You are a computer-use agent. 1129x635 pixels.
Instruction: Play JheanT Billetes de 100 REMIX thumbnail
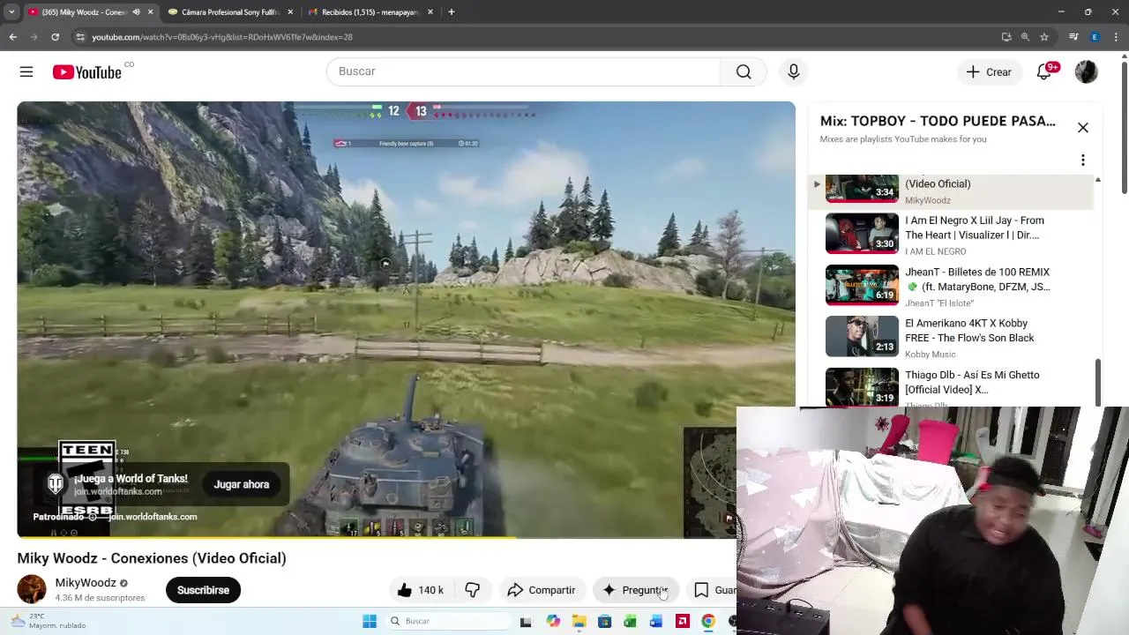coord(862,285)
